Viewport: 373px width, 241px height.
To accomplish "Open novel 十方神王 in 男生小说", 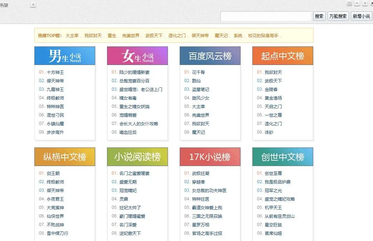I will coord(55,72).
